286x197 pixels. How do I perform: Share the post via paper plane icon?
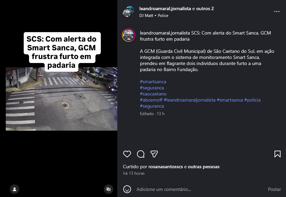point(154,154)
